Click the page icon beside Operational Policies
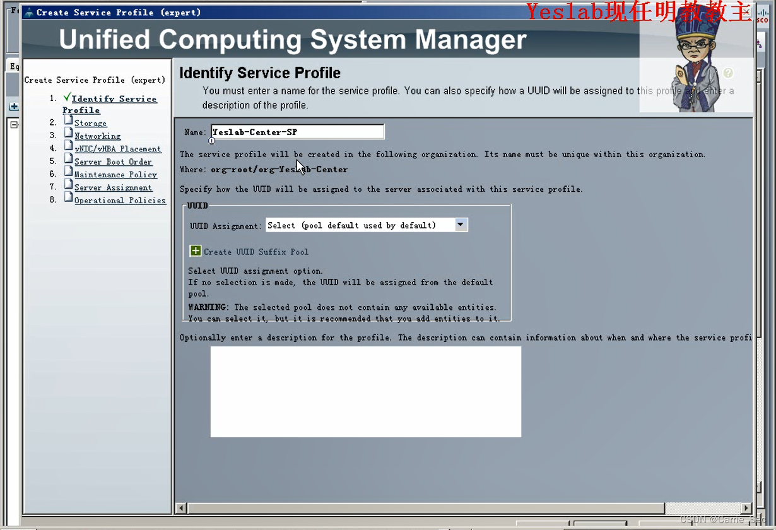776x530 pixels. (x=68, y=197)
